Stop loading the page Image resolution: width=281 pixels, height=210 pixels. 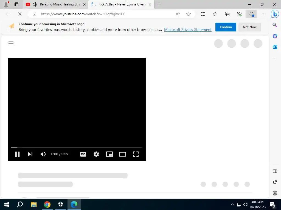20,14
